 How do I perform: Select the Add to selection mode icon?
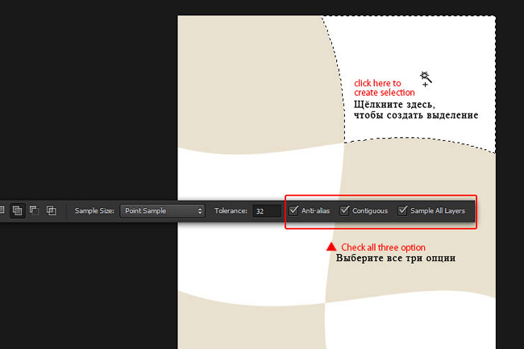click(x=18, y=210)
